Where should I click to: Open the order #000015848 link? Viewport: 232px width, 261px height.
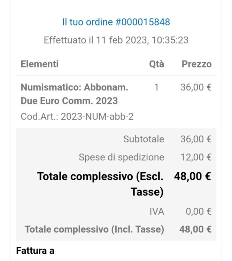click(x=116, y=22)
